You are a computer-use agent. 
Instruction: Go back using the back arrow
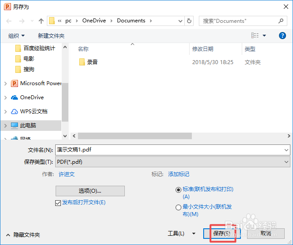(9, 21)
